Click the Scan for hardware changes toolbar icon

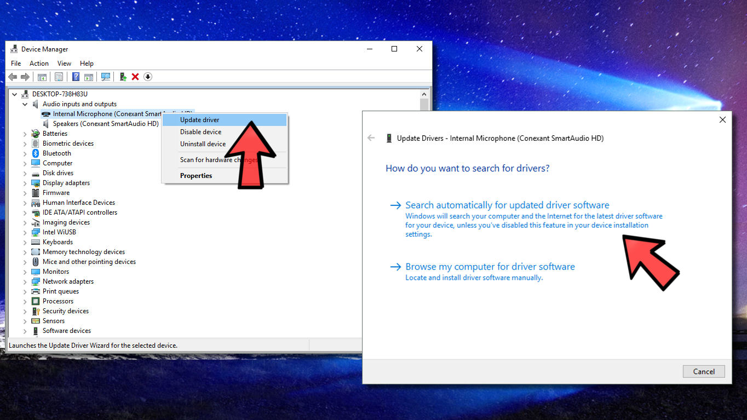(x=106, y=77)
